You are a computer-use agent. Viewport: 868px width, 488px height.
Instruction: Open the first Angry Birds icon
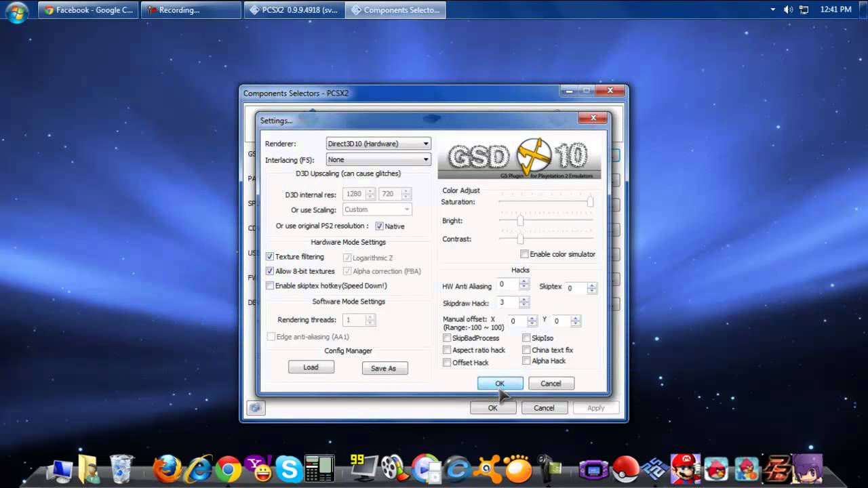[716, 469]
